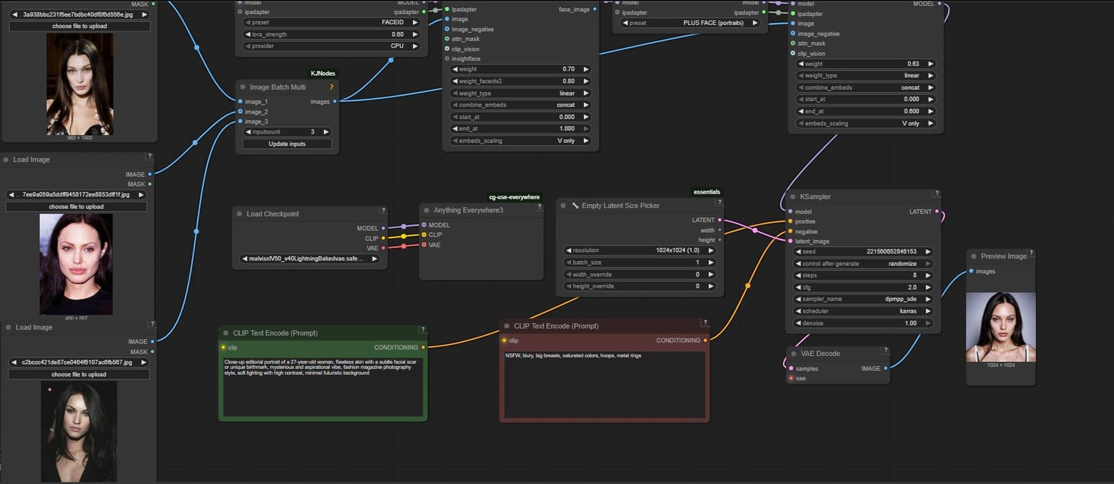Click the orange question mark on Image Batch Multi
1114x484 pixels.
(x=331, y=87)
